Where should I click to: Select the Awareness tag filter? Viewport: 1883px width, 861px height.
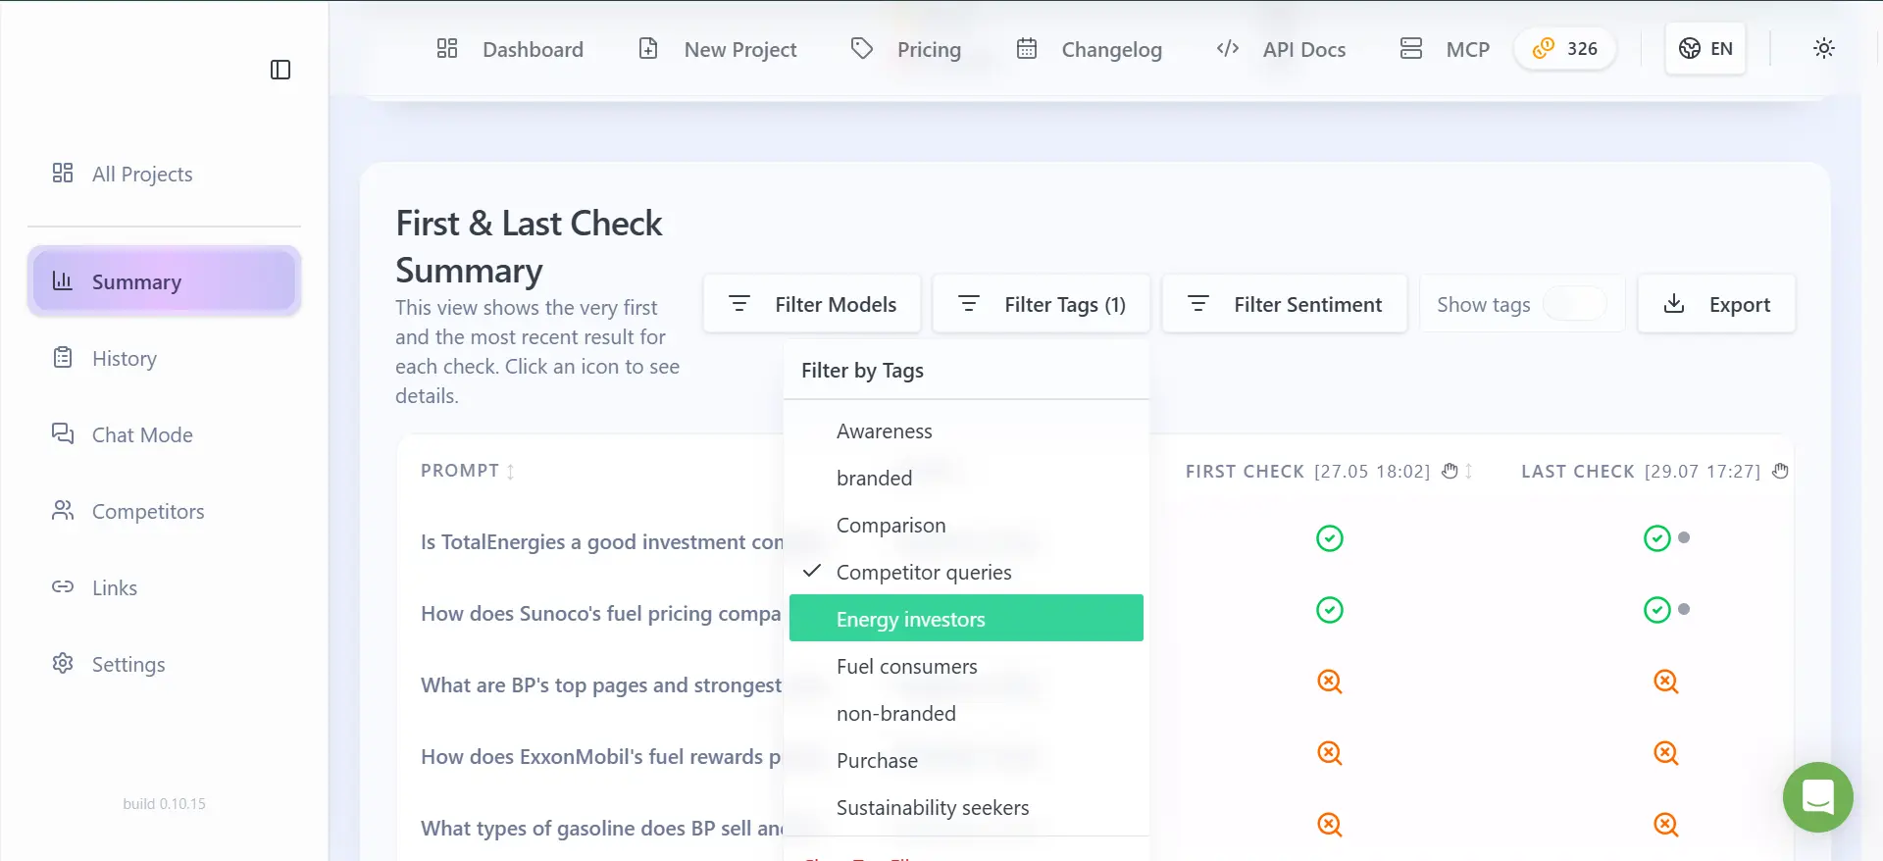[x=966, y=431]
